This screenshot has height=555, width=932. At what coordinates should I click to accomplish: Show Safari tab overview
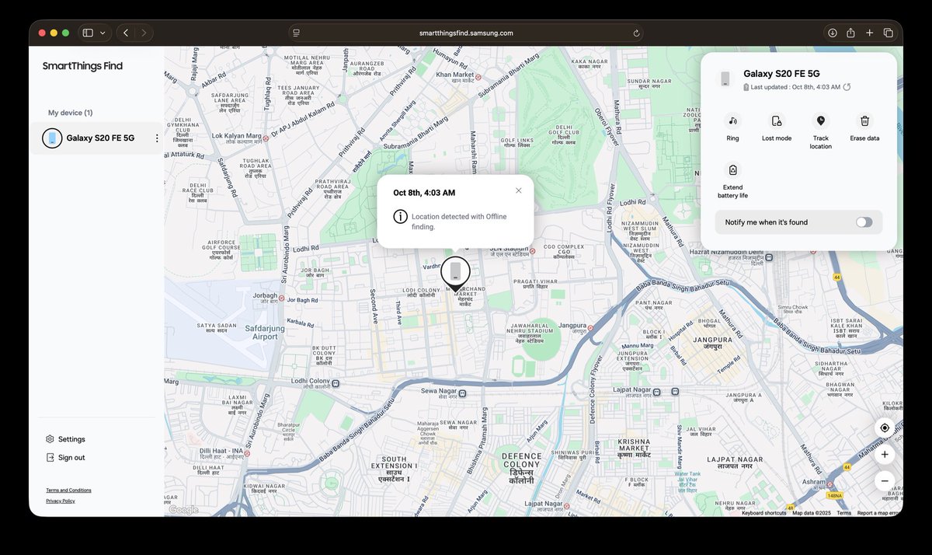889,33
